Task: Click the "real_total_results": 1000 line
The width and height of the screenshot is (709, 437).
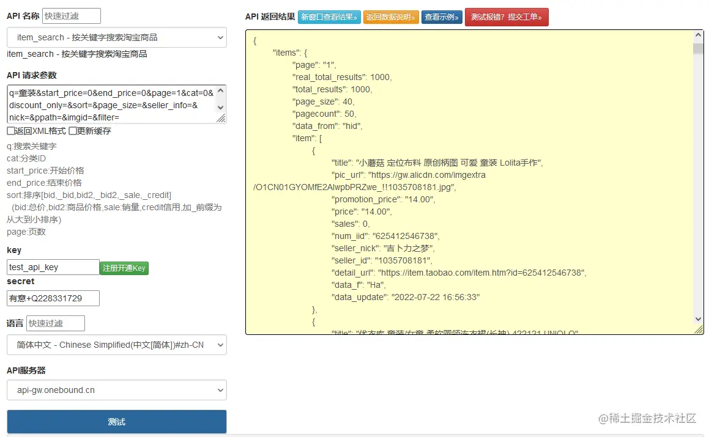Action: click(342, 77)
